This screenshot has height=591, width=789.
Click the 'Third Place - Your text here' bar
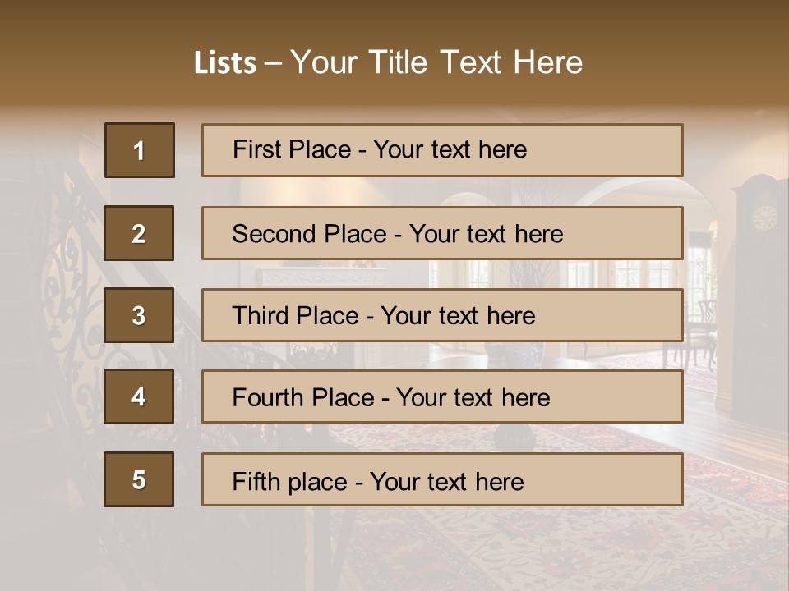pos(442,315)
